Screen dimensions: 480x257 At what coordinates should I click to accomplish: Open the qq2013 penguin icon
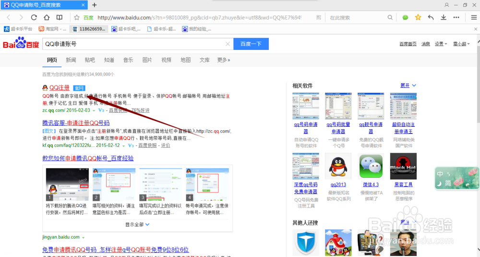pos(338,166)
